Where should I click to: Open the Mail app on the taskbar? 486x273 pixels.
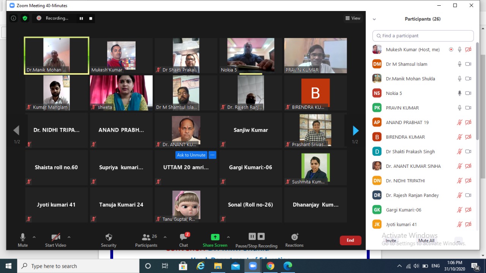(x=235, y=266)
